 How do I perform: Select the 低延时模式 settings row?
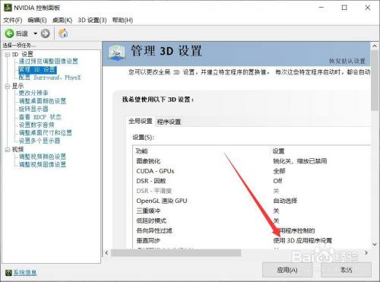tap(252, 220)
